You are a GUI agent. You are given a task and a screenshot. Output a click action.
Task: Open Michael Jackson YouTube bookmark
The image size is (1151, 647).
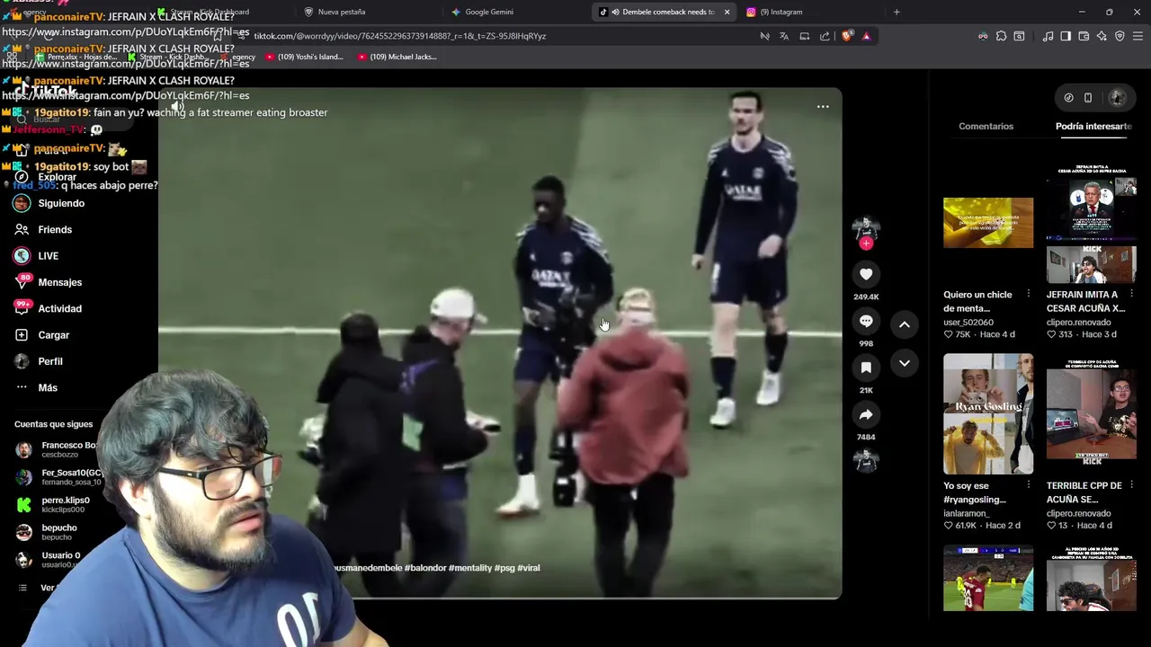tap(397, 57)
